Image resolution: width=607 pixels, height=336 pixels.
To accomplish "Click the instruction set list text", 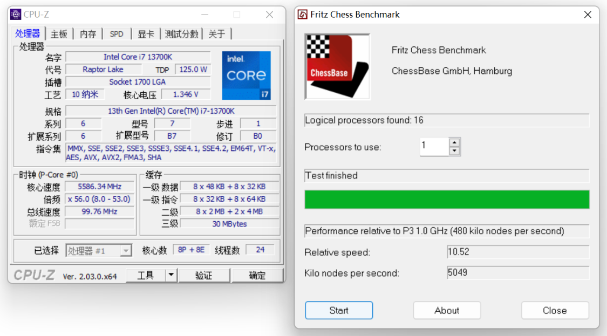I will click(x=171, y=153).
